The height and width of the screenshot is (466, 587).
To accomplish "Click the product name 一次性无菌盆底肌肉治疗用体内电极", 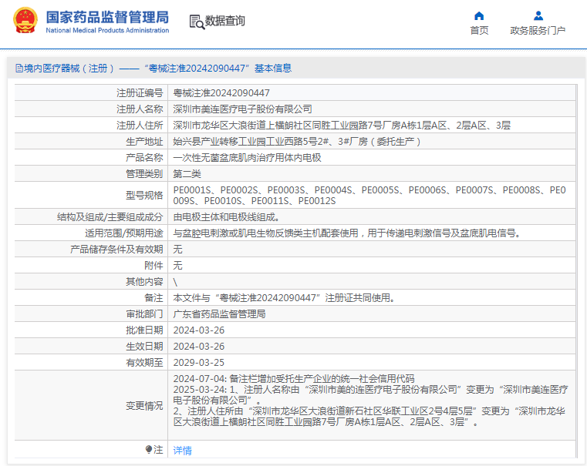I will coord(247,157).
